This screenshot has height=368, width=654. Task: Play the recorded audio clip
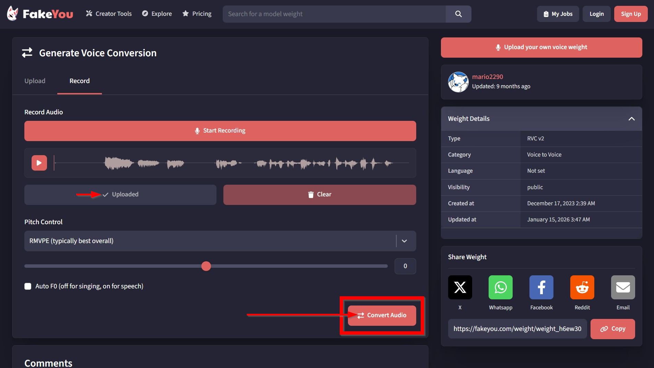click(39, 163)
